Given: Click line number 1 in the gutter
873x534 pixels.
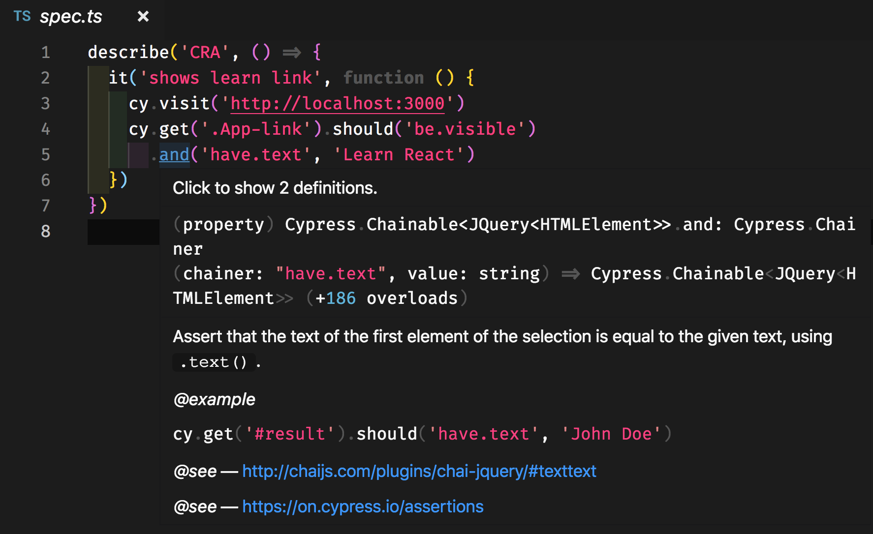Looking at the screenshot, I should pyautogui.click(x=45, y=52).
